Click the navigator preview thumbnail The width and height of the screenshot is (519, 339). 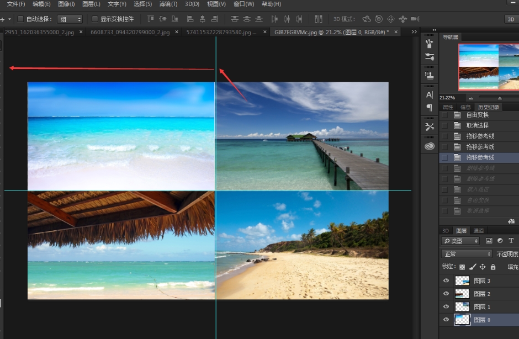(489, 67)
